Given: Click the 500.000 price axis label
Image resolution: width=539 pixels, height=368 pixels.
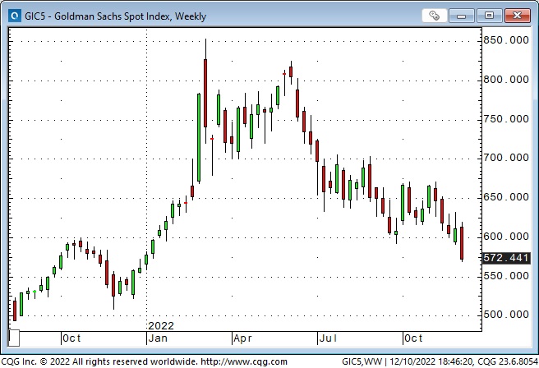Looking at the screenshot, I should tap(506, 315).
